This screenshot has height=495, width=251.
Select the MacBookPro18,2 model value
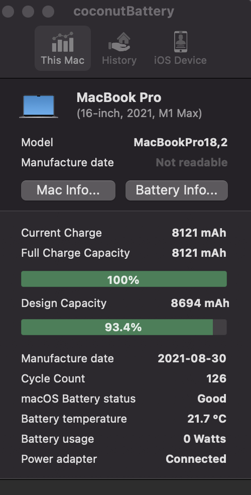click(180, 142)
